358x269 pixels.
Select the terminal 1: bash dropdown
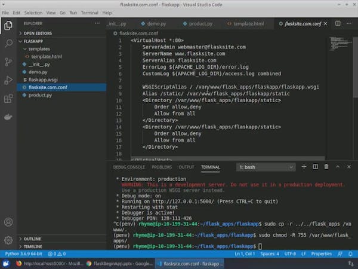point(266,167)
